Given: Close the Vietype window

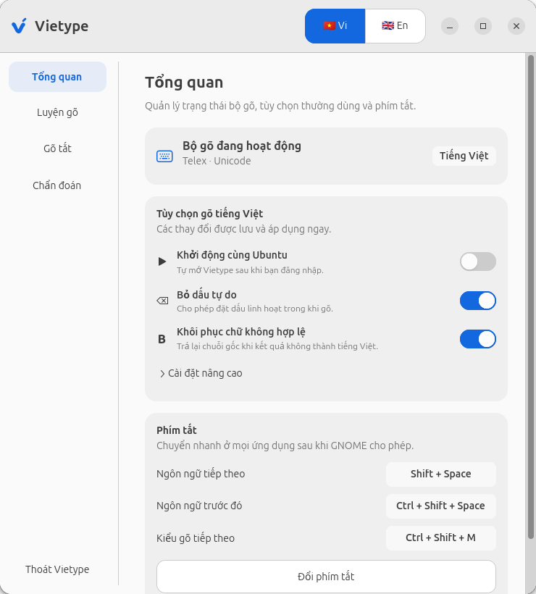Looking at the screenshot, I should (x=516, y=26).
